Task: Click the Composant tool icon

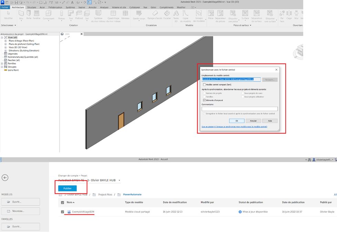Action: coord(48,13)
